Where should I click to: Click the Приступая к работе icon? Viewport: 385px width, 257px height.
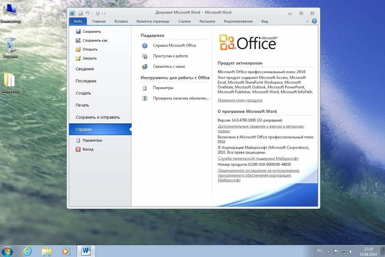(145, 56)
